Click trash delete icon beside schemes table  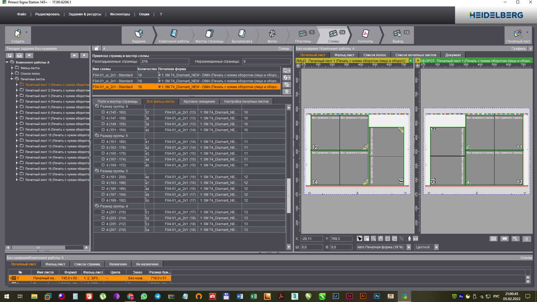(287, 92)
